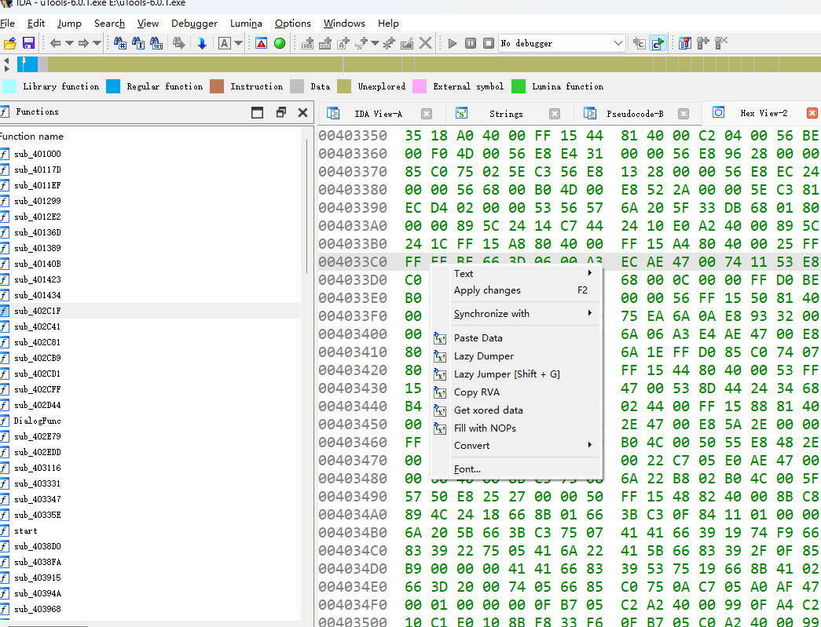Click the Save database floppy icon
The width and height of the screenshot is (821, 627).
click(28, 43)
